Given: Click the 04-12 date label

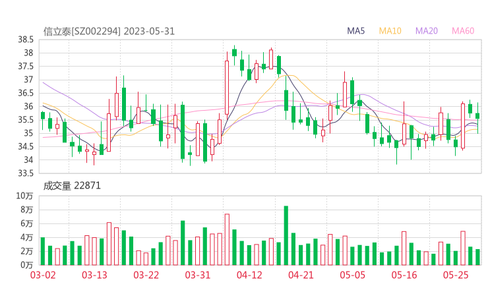Looking at the screenshot, I should point(249,275).
